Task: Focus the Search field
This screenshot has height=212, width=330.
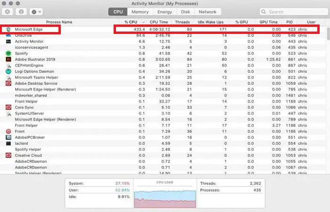Action: pos(294,12)
